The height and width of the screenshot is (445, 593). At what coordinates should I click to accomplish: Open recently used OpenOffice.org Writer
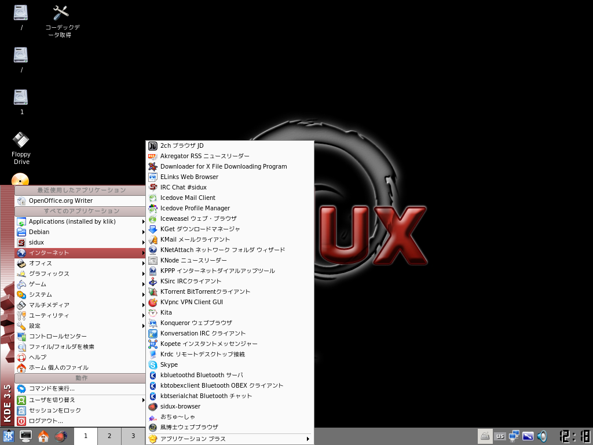[x=80, y=200]
